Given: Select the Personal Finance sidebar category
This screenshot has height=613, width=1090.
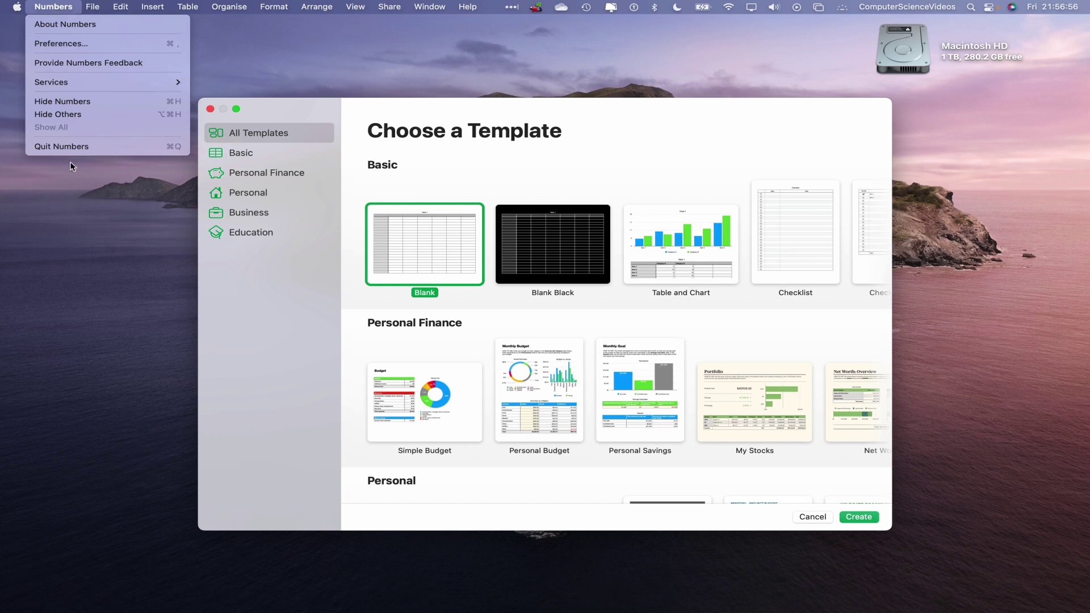Looking at the screenshot, I should [x=265, y=173].
